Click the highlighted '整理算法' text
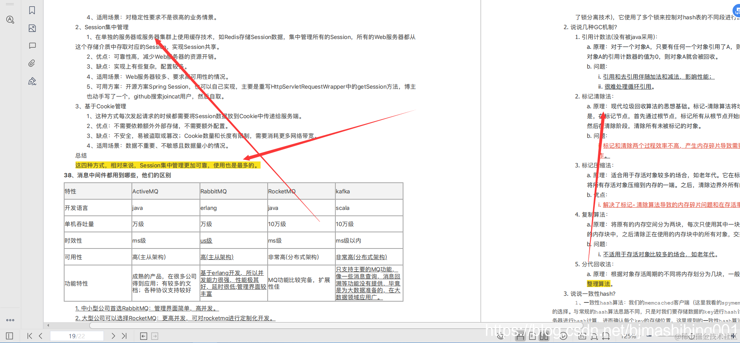Image resolution: width=740 pixels, height=343 pixels. click(598, 284)
